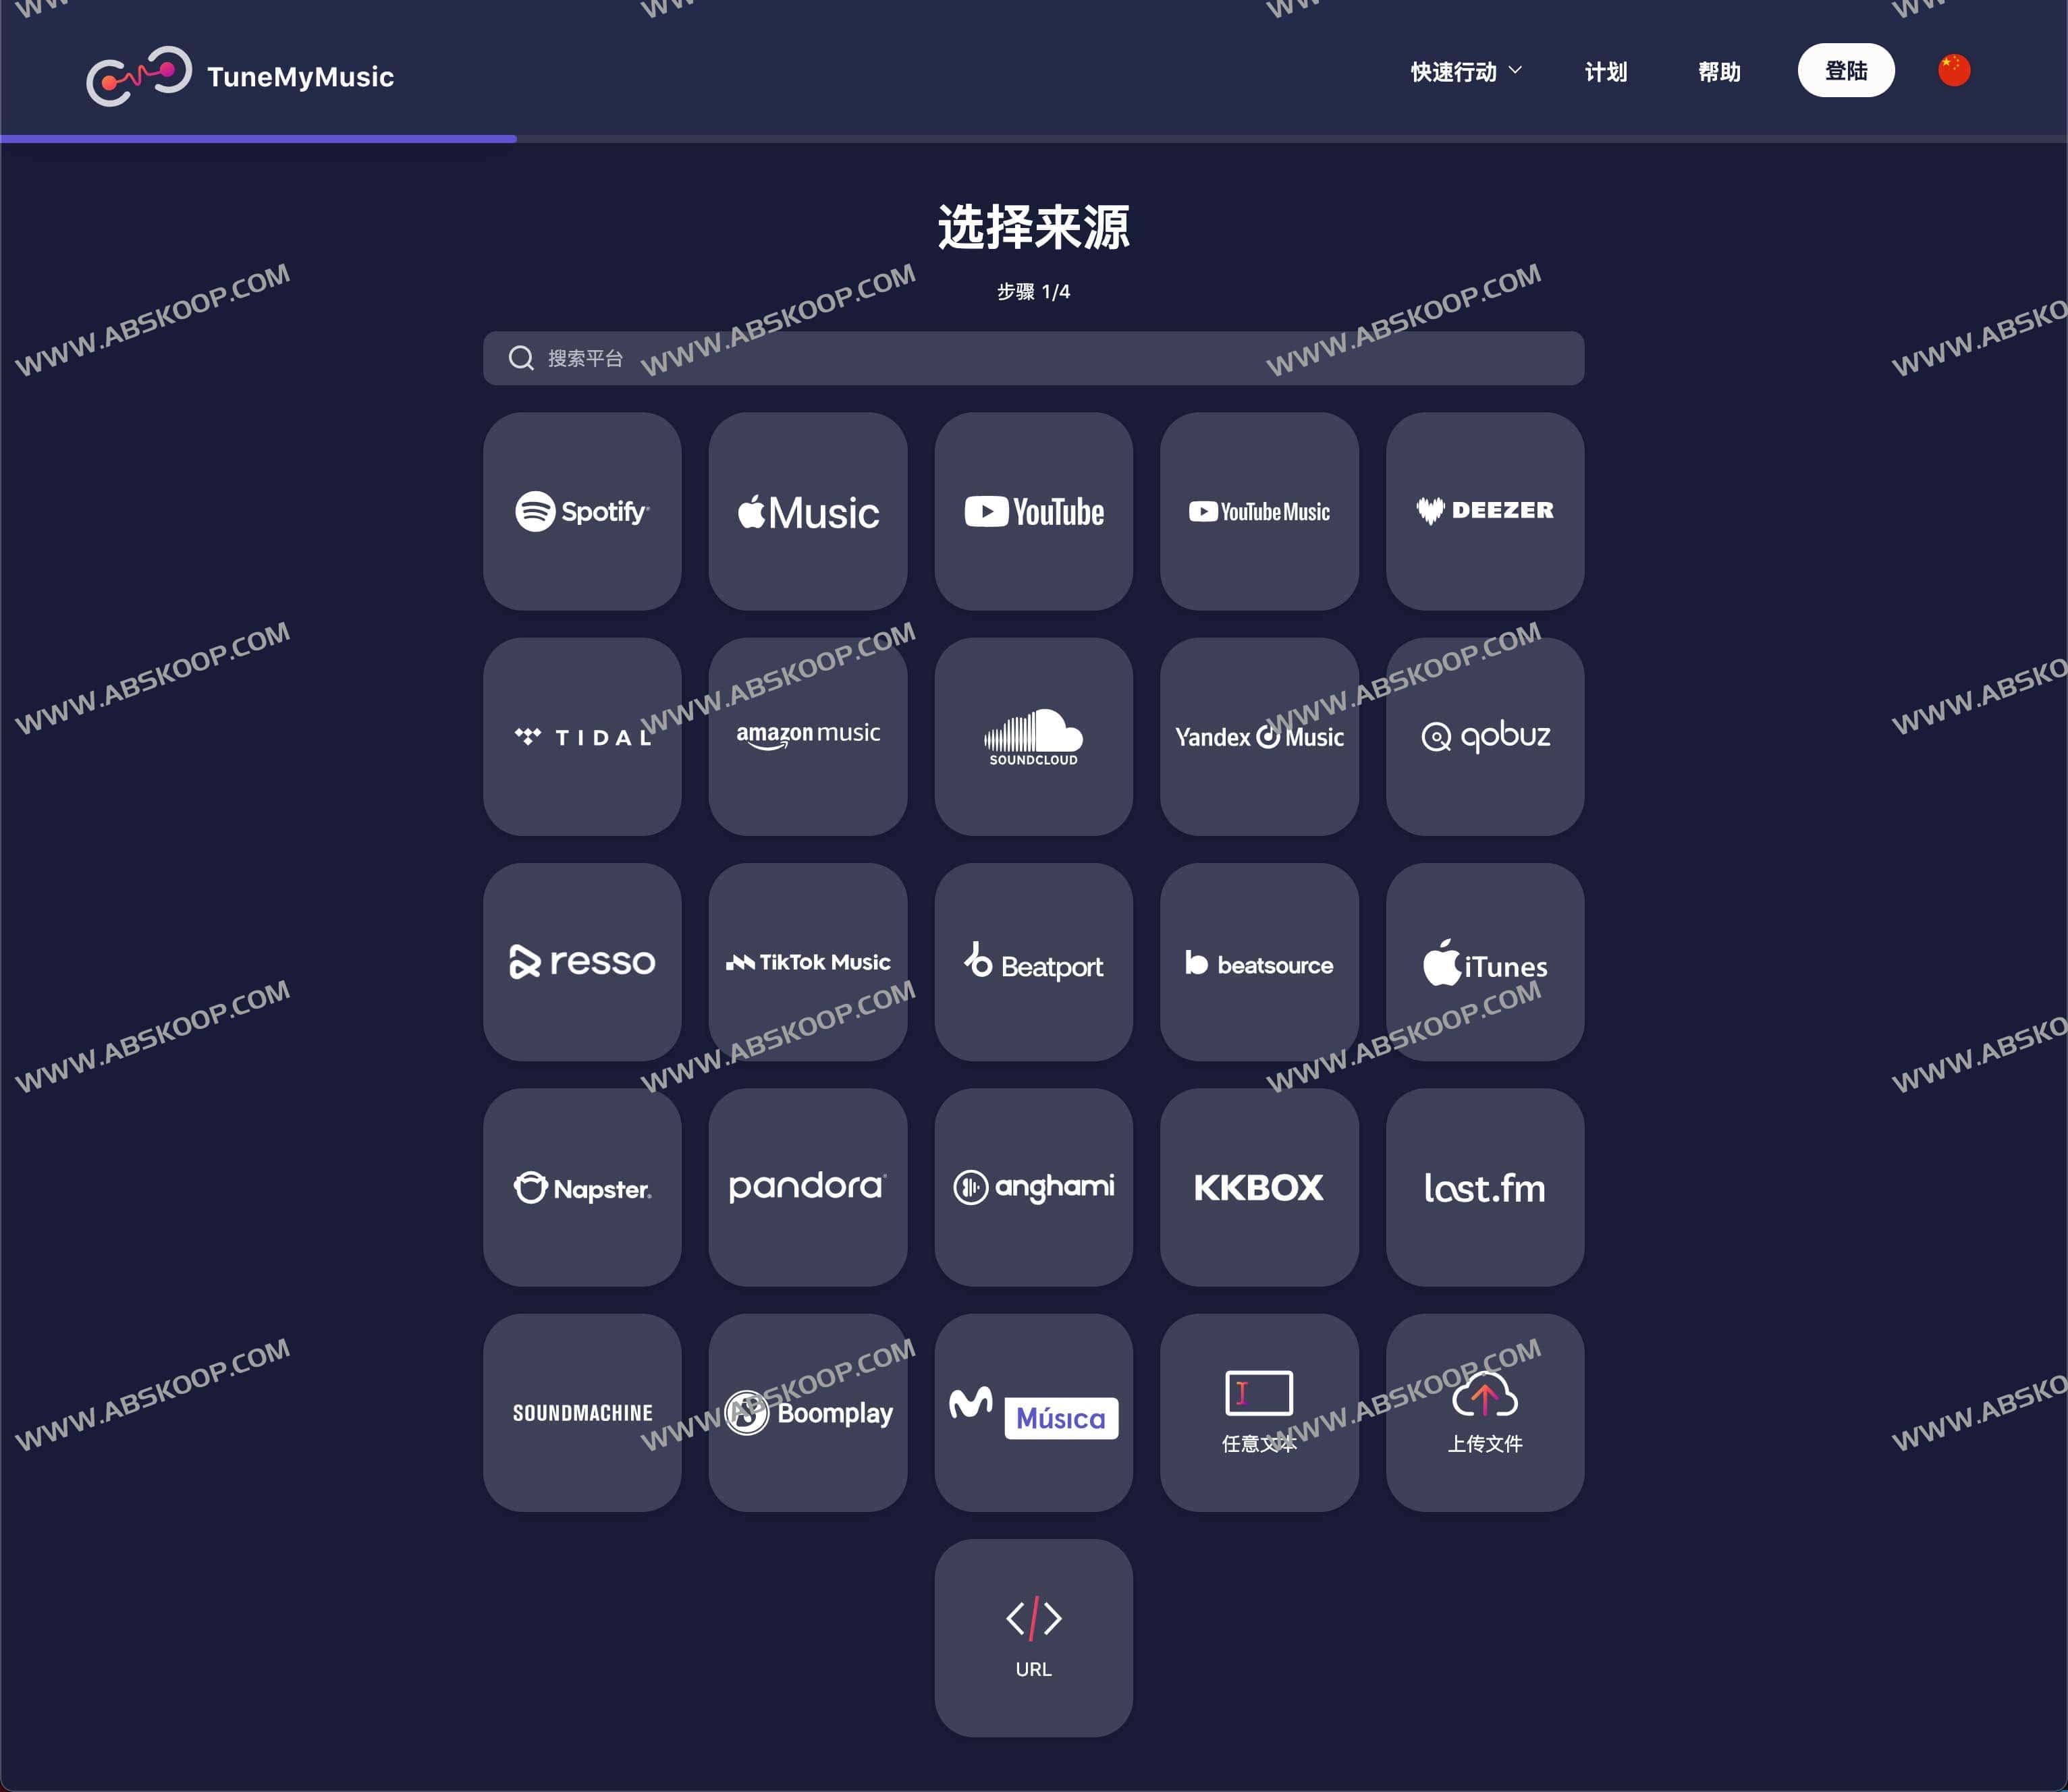
Task: Pick the Qobuz platform tile
Action: 1485,737
